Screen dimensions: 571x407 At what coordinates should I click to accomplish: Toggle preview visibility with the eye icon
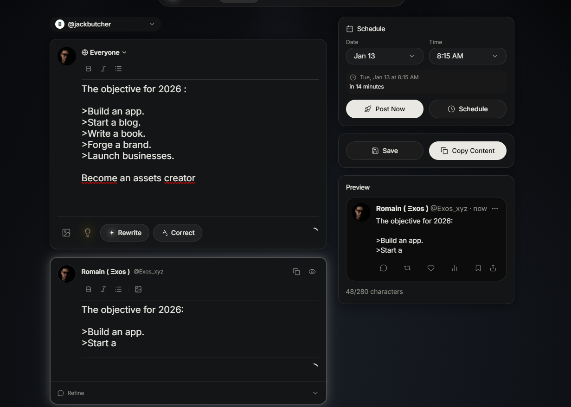(x=312, y=271)
